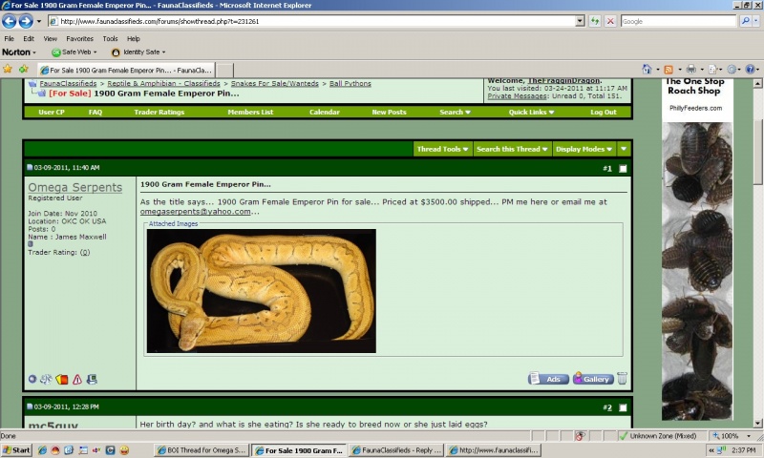Click the omegaserpents@yahoo.com email link
The image size is (764, 458).
pyautogui.click(x=196, y=212)
